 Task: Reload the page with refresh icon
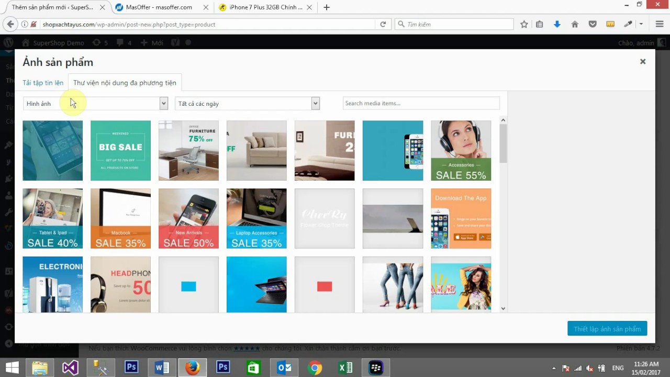pyautogui.click(x=383, y=24)
